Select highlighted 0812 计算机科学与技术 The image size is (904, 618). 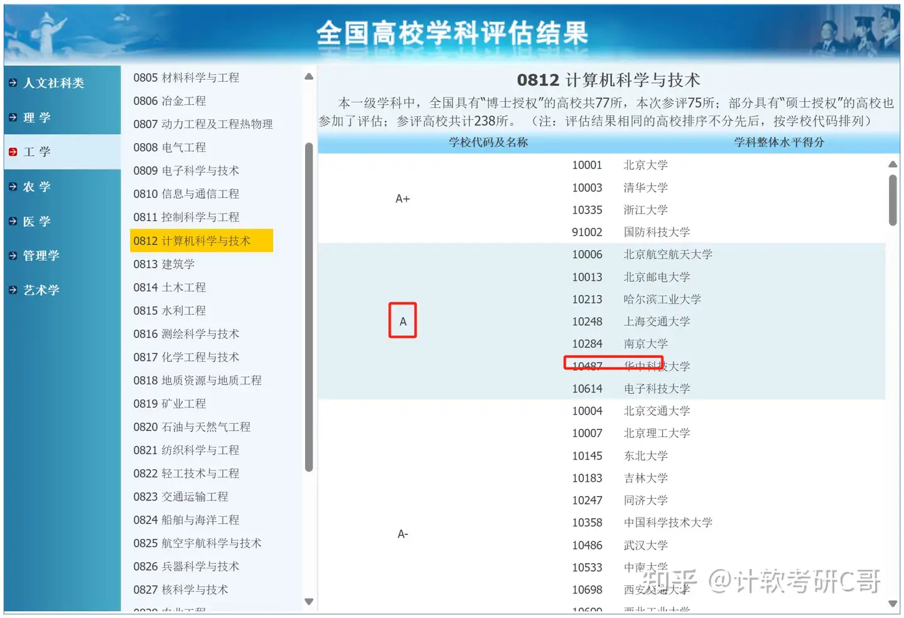(x=202, y=241)
